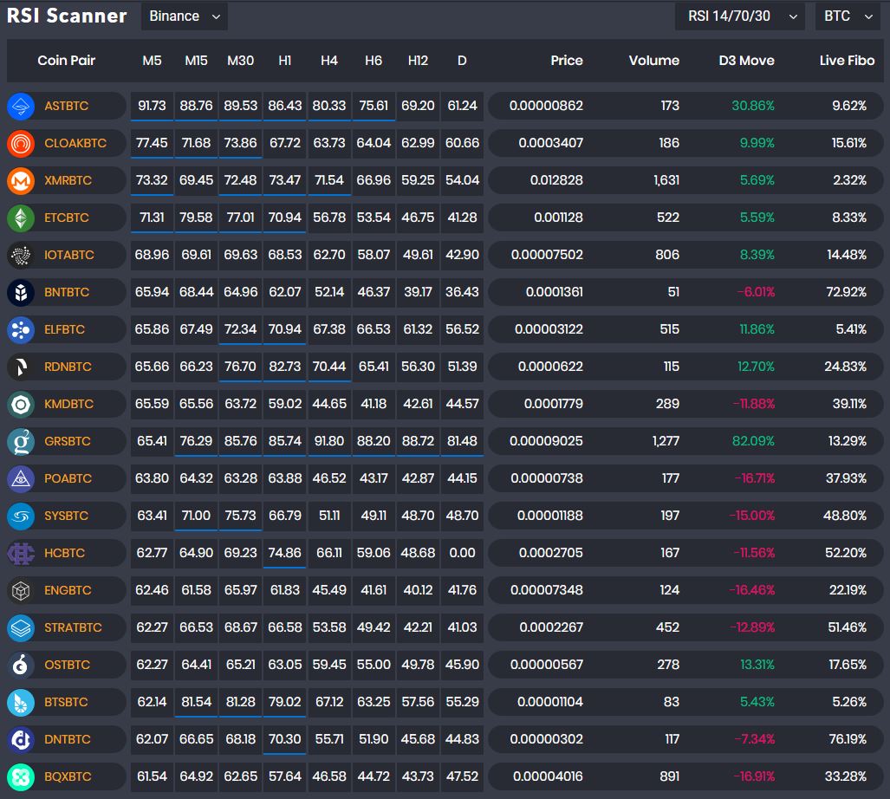Click the RDNBTC Raiden icon

(x=21, y=367)
